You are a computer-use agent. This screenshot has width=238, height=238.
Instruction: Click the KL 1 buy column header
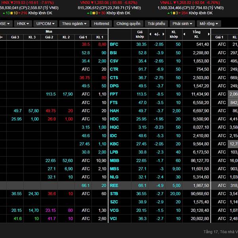[100, 37]
